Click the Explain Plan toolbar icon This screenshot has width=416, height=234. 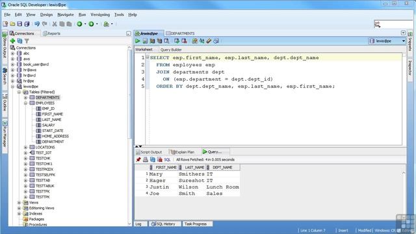point(152,41)
